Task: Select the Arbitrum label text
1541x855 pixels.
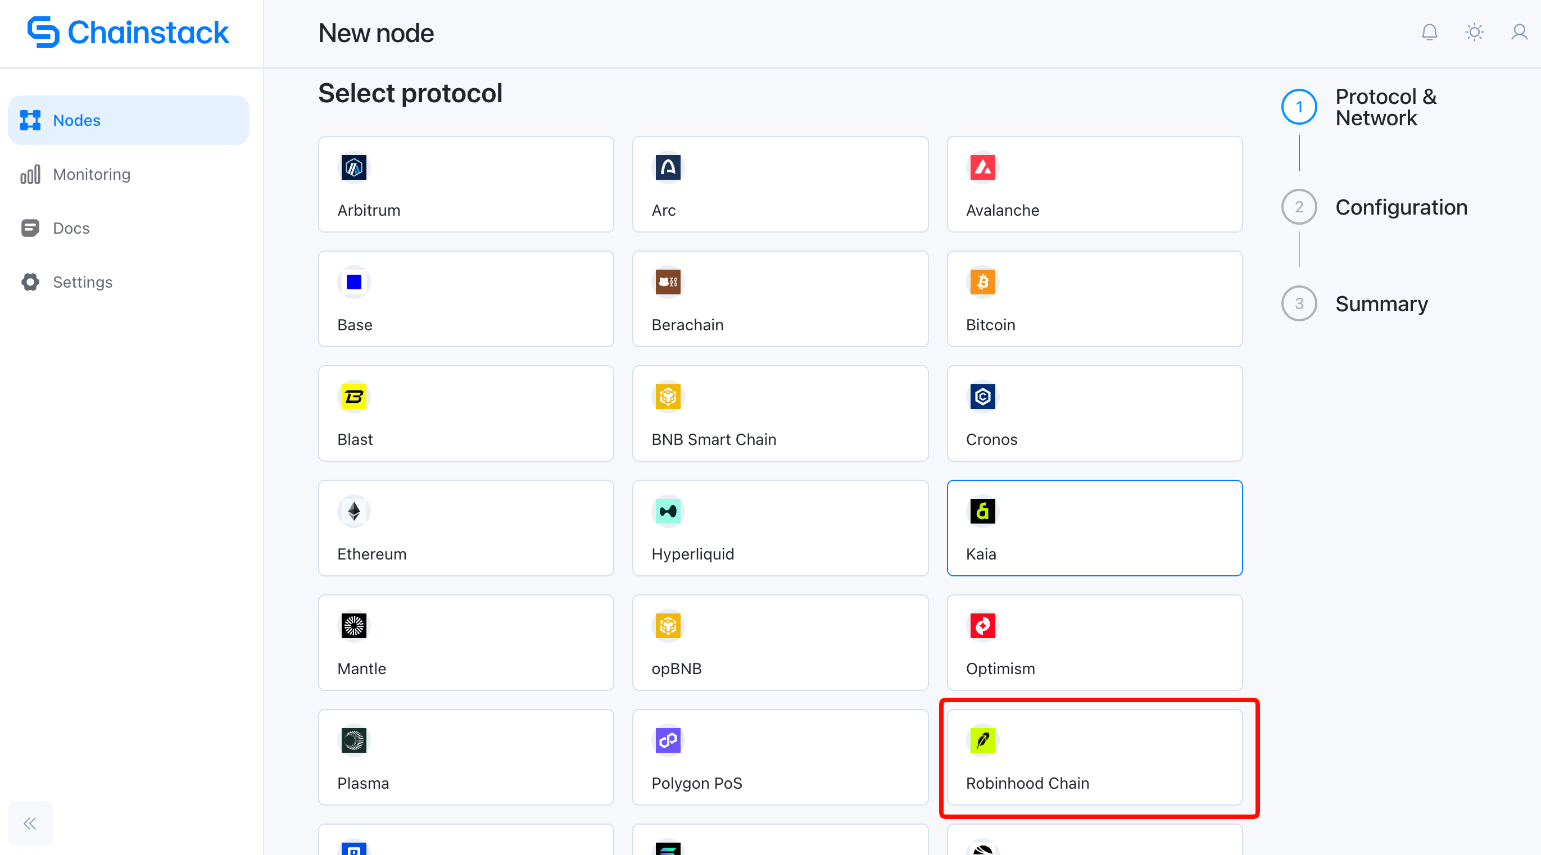Action: click(369, 211)
